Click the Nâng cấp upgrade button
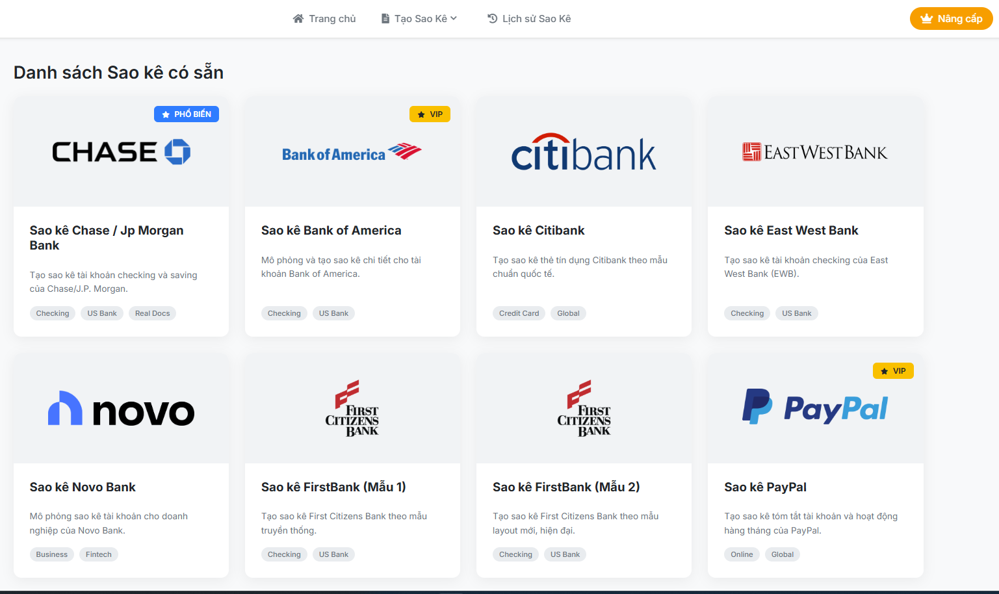 tap(951, 19)
